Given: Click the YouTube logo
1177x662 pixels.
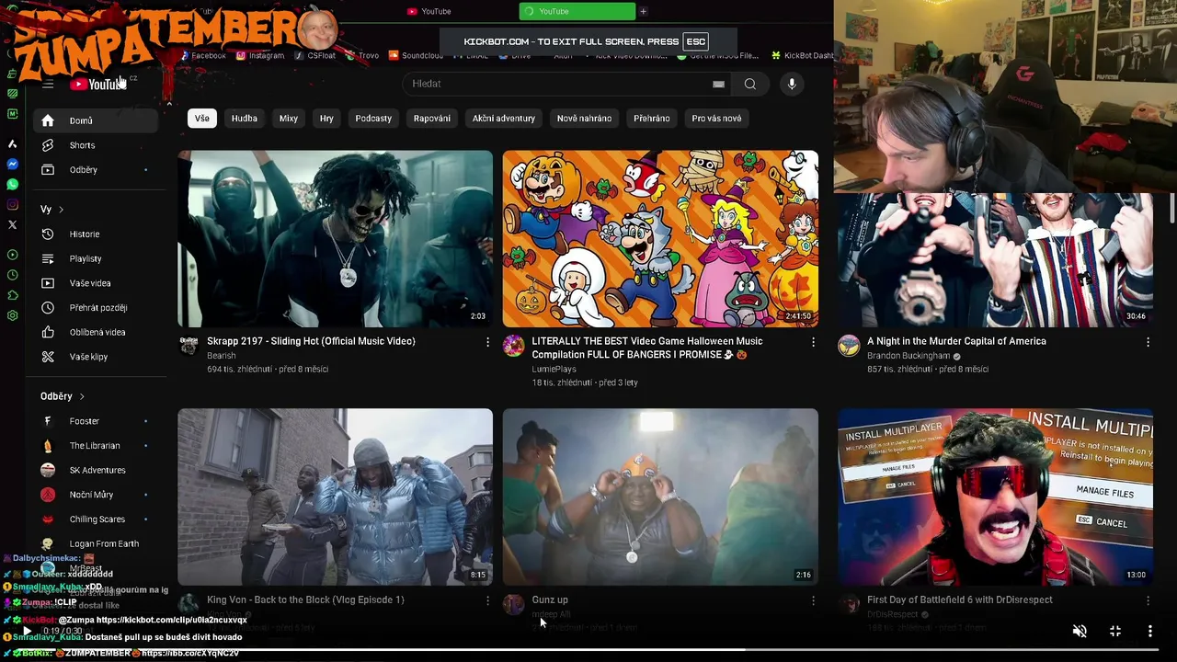Looking at the screenshot, I should pyautogui.click(x=98, y=84).
